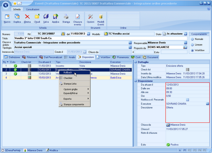This screenshot has height=153, width=212.
Task: Choose Rollback in context menu
Action: (x=75, y=73)
